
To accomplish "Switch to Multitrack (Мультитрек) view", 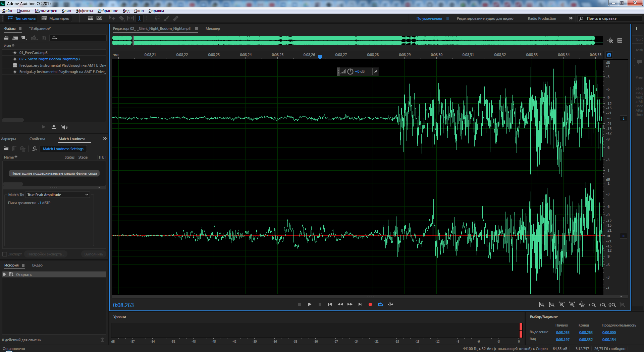I will click(x=55, y=18).
